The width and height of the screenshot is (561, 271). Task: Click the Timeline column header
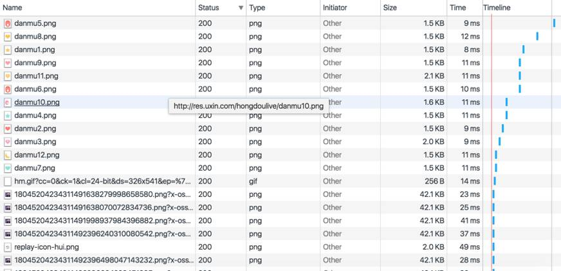click(497, 8)
